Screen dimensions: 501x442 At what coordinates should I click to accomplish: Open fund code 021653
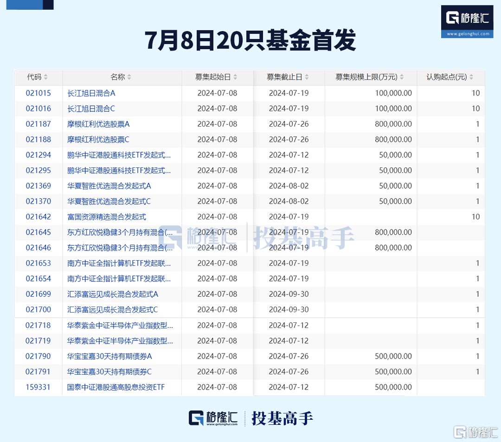coord(39,263)
